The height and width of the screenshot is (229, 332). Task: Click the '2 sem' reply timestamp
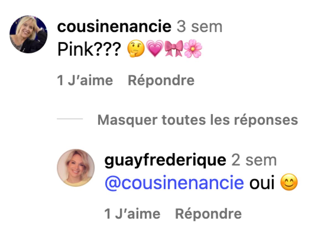[254, 160]
